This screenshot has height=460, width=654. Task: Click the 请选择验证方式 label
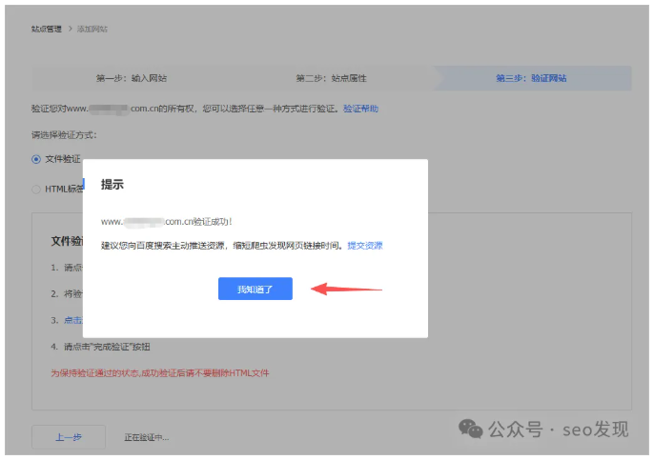(x=64, y=135)
